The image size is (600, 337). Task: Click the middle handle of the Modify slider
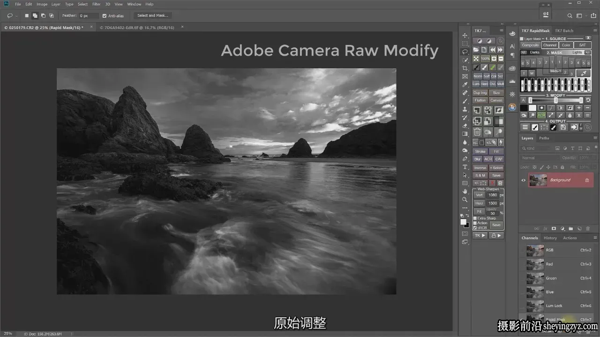point(556,100)
